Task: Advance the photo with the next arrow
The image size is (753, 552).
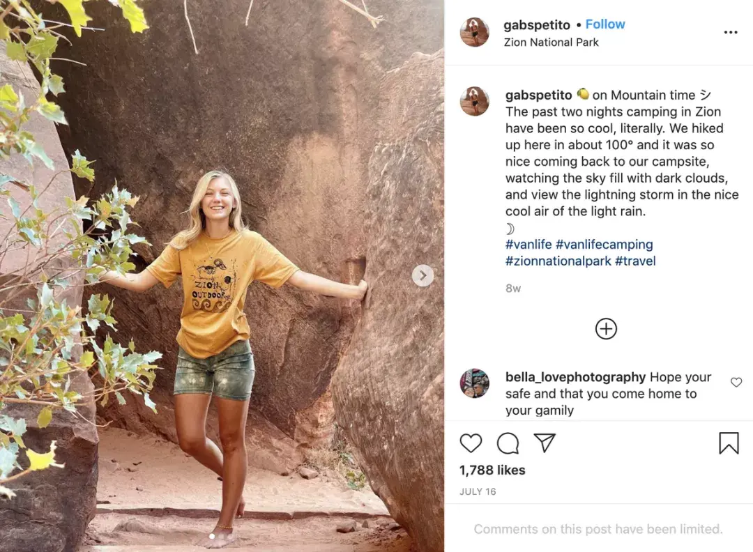Action: 423,276
